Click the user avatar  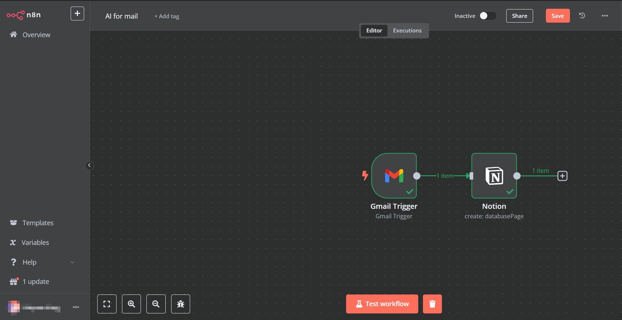click(14, 307)
